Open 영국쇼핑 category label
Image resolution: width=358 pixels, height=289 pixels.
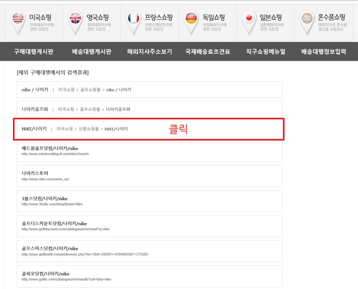coord(98,17)
